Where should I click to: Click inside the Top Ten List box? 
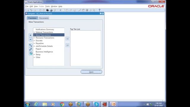85,48
